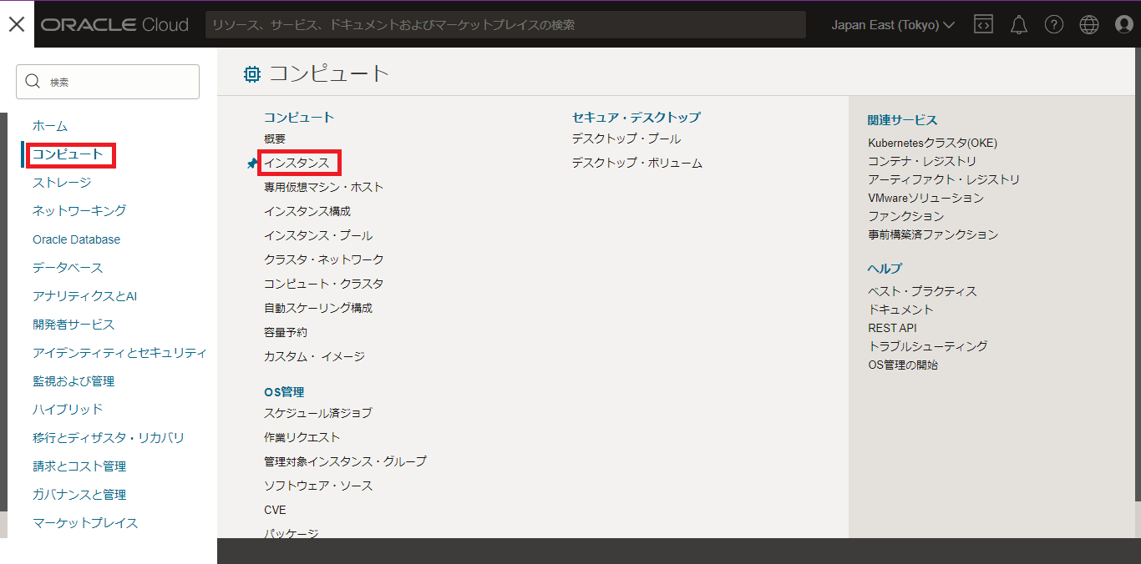Open the REST API help link
Viewport: 1141px width, 564px height.
(892, 328)
